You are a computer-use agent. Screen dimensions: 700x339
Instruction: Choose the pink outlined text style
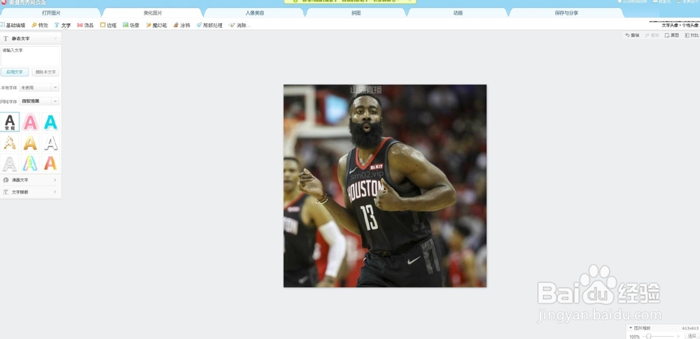pyautogui.click(x=30, y=122)
